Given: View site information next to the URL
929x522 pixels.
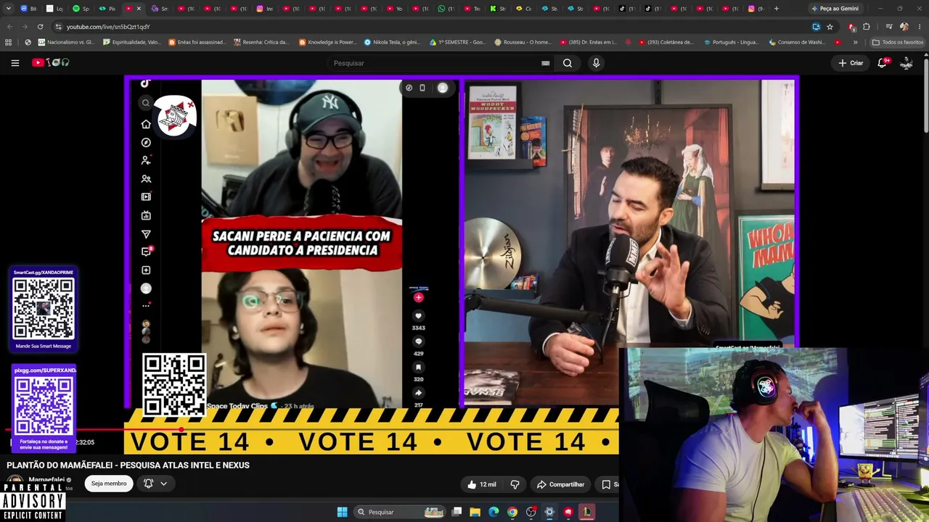Looking at the screenshot, I should [58, 27].
